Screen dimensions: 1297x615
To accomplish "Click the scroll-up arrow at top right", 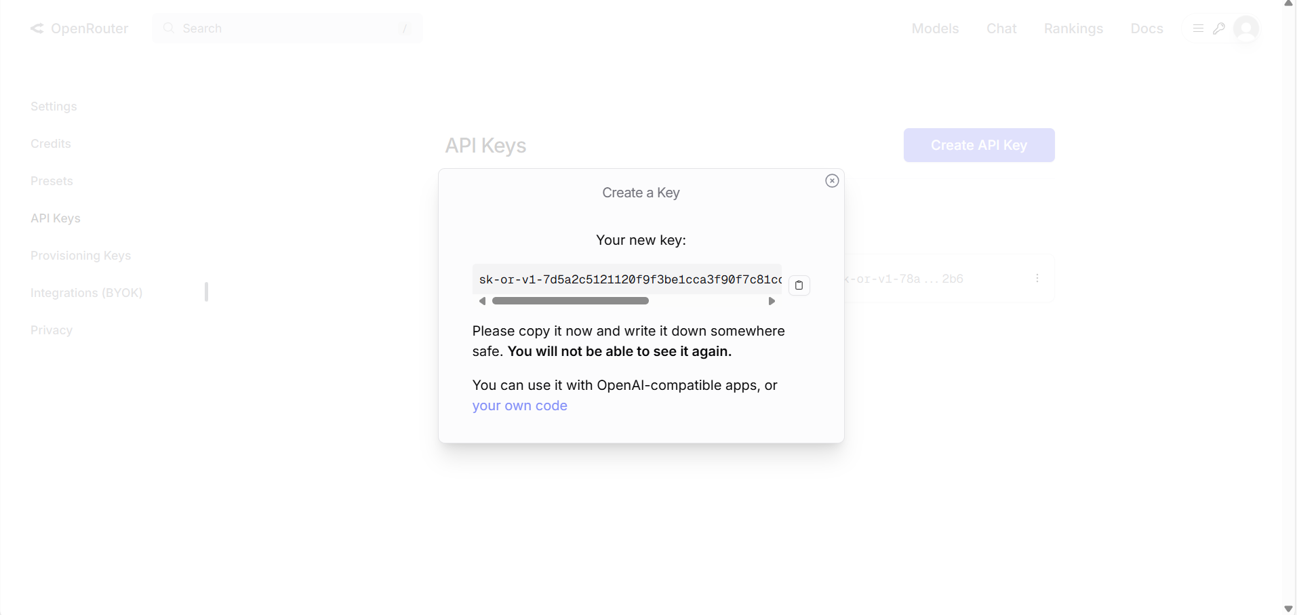I will [x=1288, y=5].
